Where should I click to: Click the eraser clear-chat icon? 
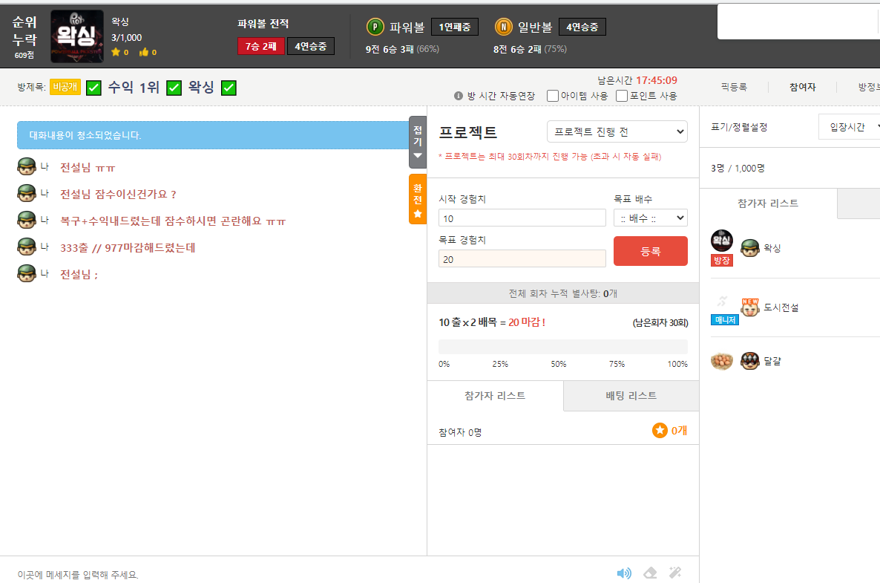point(650,573)
